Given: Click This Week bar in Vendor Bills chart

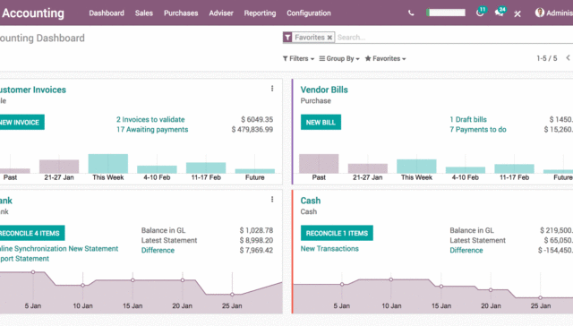Looking at the screenshot, I should click(x=416, y=167).
